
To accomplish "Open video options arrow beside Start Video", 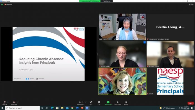I will [x=18, y=102].
